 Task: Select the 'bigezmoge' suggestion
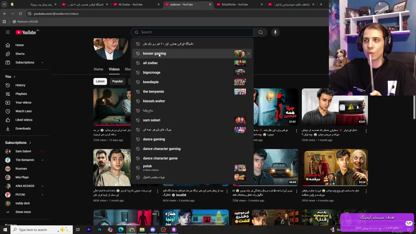[192, 72]
